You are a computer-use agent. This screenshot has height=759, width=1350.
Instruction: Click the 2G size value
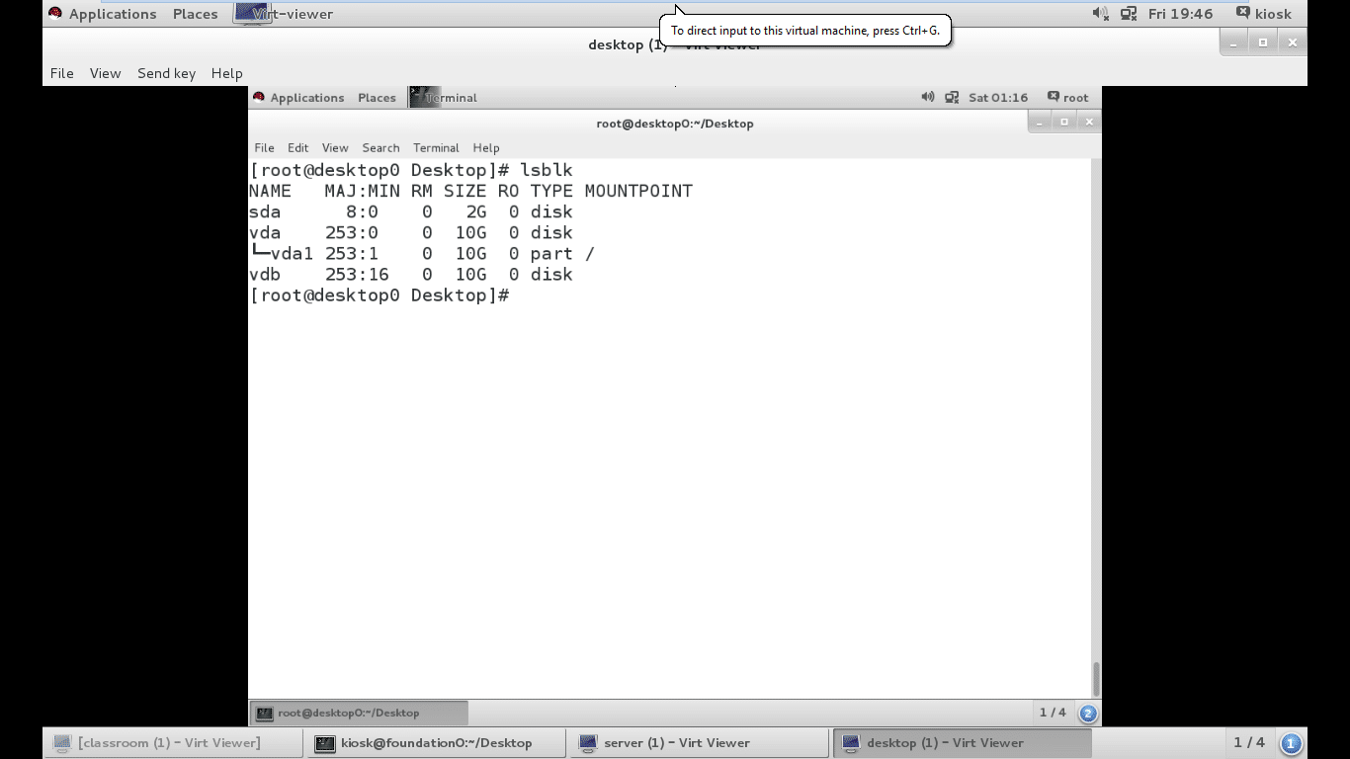[475, 211]
